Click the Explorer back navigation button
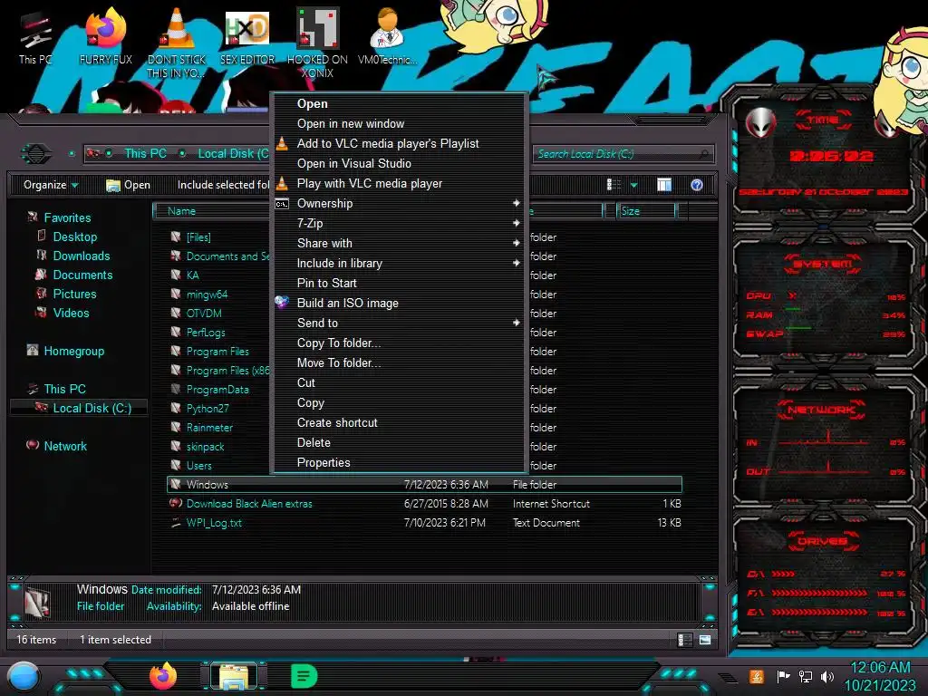 click(x=36, y=154)
